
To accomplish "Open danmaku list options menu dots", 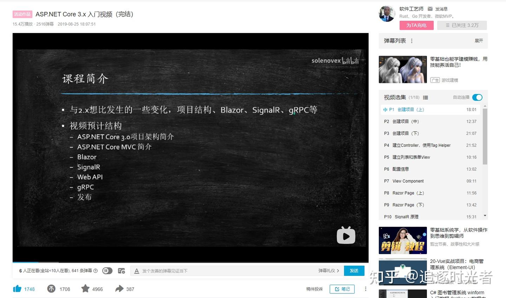I will [412, 41].
